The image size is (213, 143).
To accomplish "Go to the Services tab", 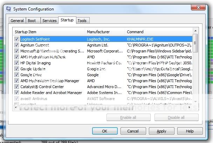I will point(49,21).
